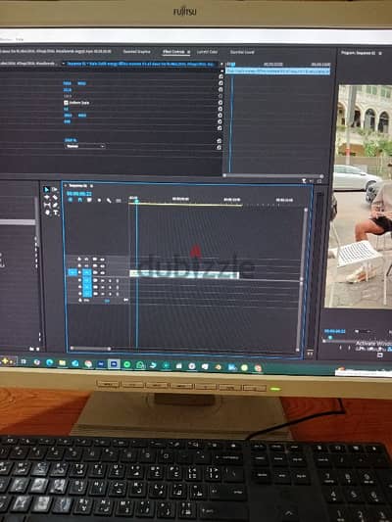Select Program: Sequence 01 tab
392x522 pixels.
(359, 53)
